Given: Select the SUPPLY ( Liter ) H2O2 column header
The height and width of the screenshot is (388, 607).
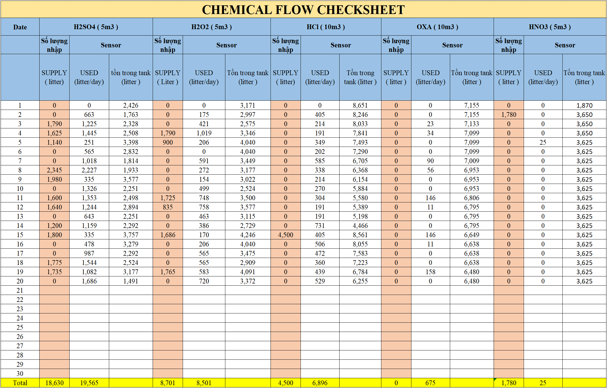Looking at the screenshot, I should (x=168, y=77).
